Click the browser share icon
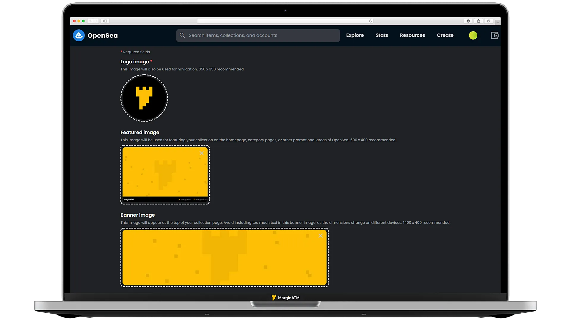Viewport: 571px width, 321px height. pos(479,21)
